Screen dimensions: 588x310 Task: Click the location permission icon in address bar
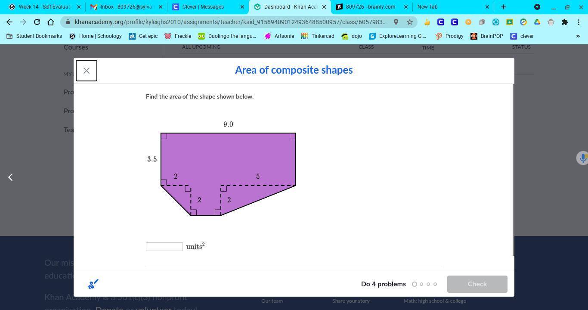(x=396, y=22)
